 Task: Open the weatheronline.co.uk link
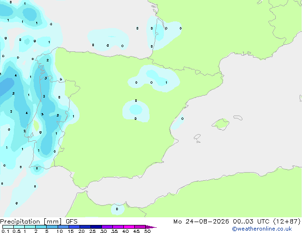(262, 229)
